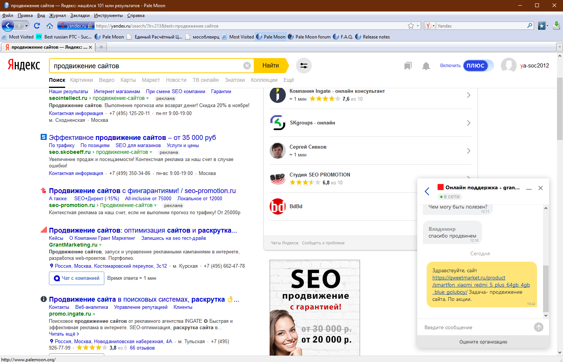Viewport: 563px width, 362px height.
Task: Open the dropdown arrow beside the bookmark star
Action: [x=418, y=26]
